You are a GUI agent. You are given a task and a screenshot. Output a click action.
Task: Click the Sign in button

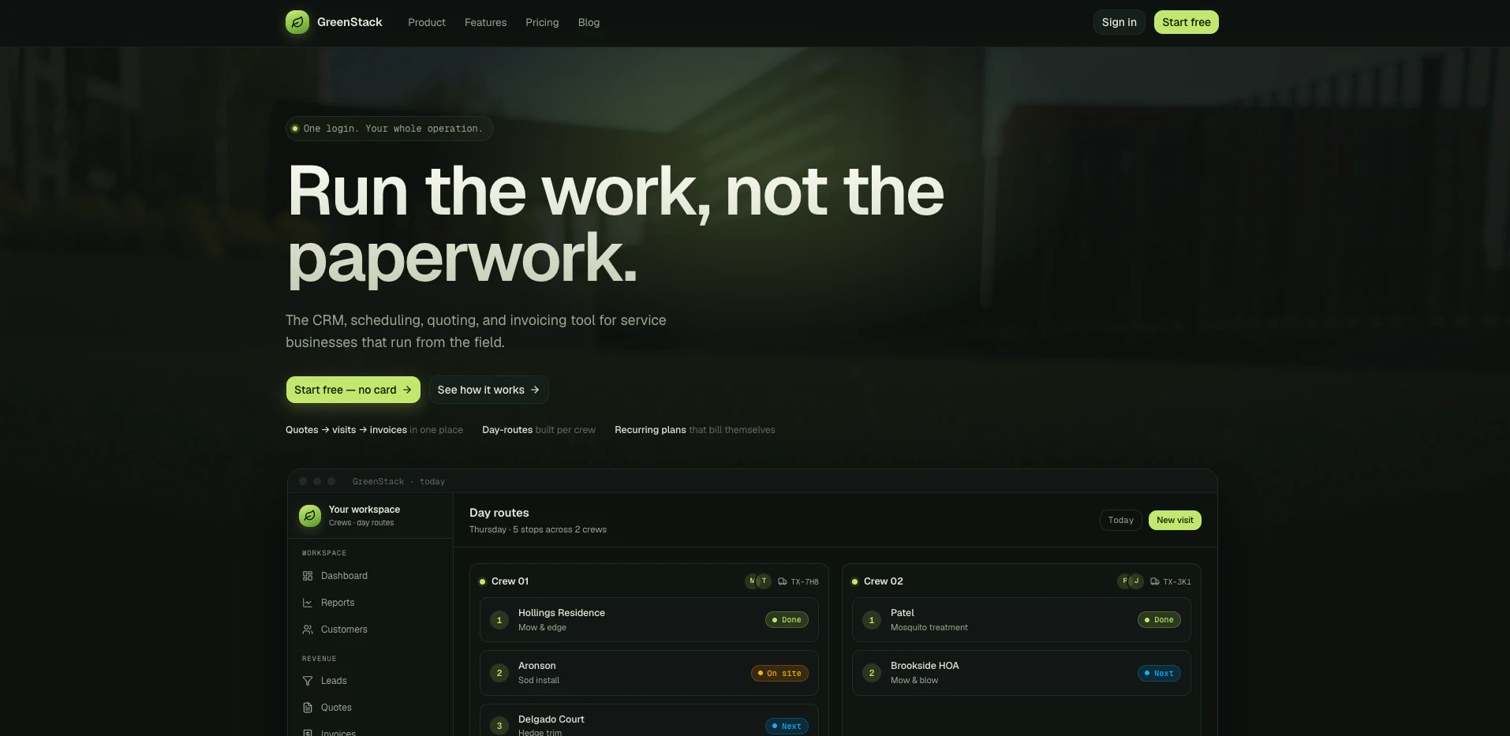point(1119,22)
